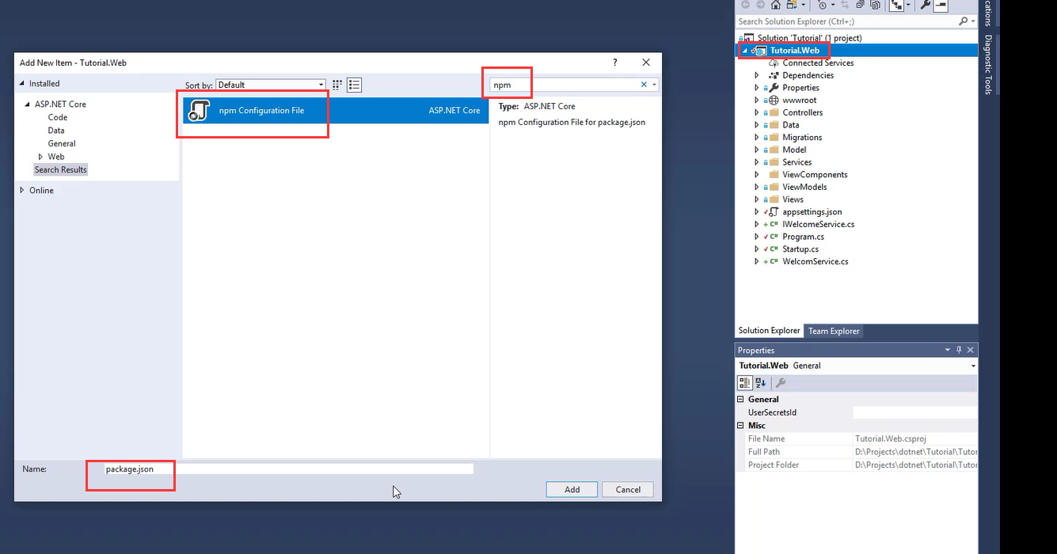Click Solution Explorer Home icon
Image resolution: width=1057 pixels, height=554 pixels.
point(775,5)
